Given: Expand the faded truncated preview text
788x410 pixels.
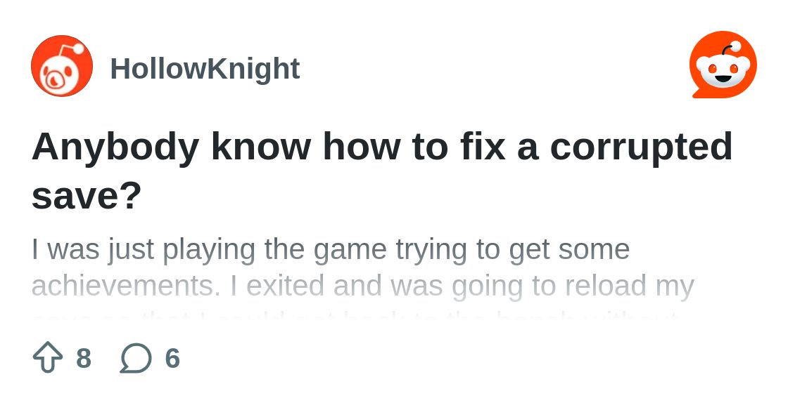Looking at the screenshot, I should pyautogui.click(x=355, y=316).
